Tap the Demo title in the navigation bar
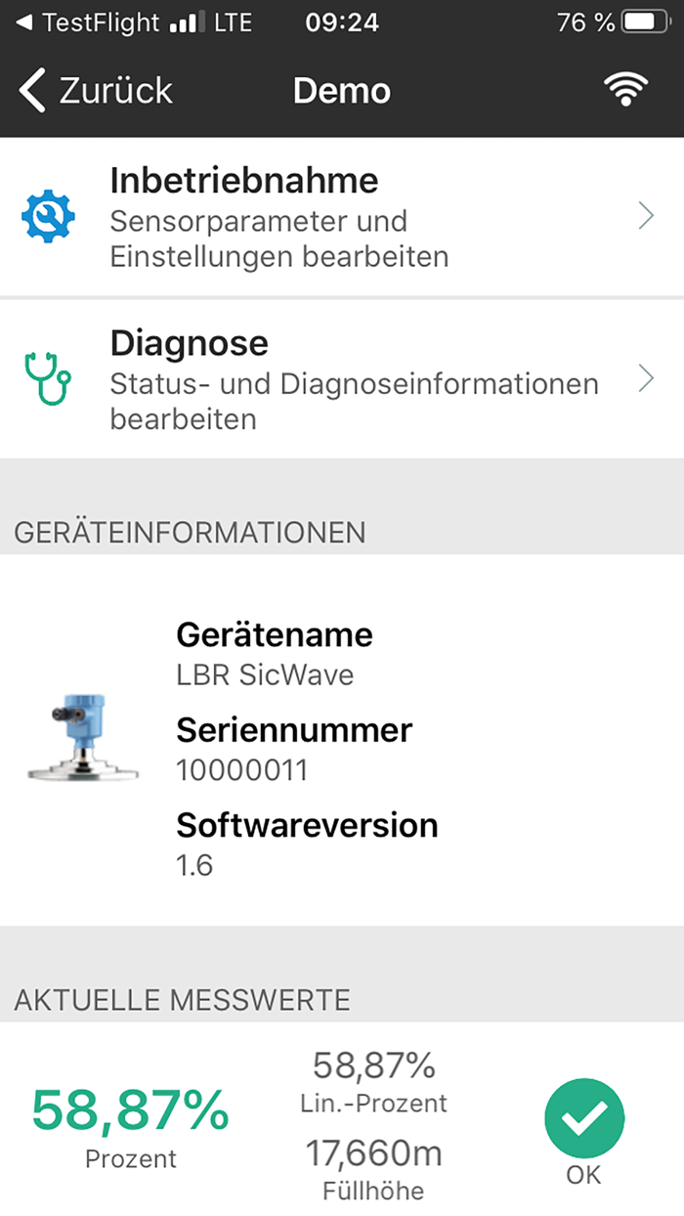684x1216 pixels. click(x=341, y=89)
